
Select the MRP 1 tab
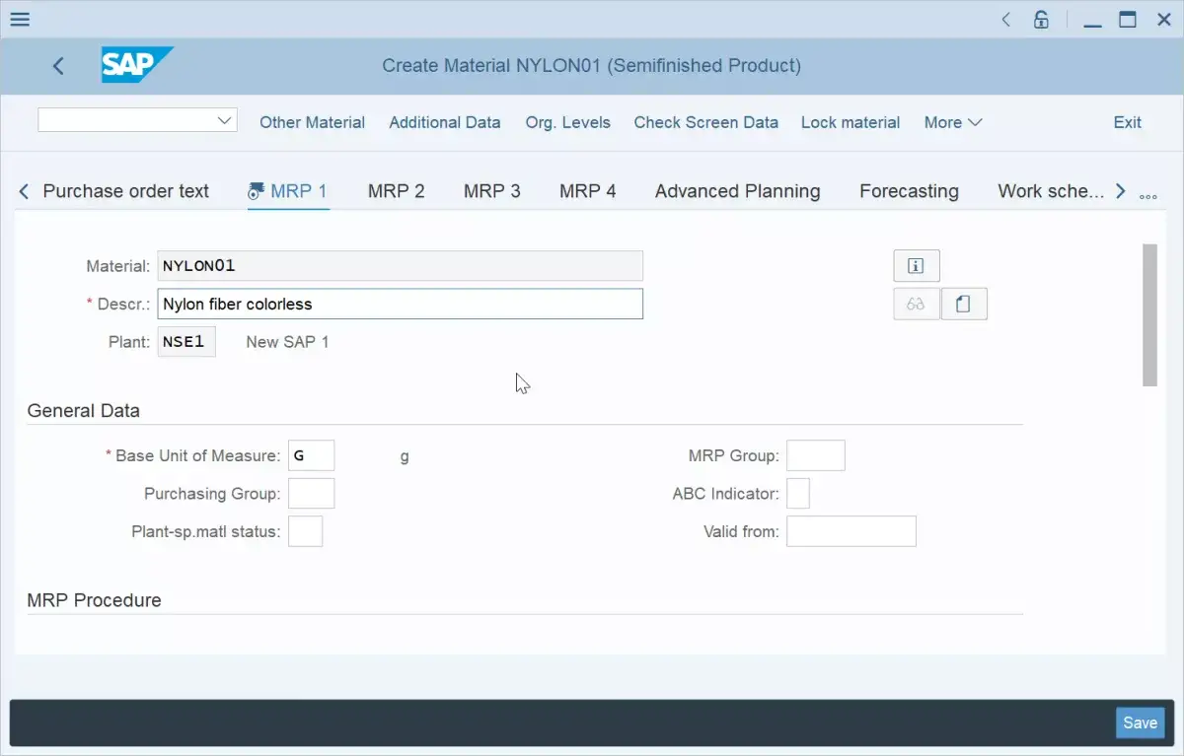pyautogui.click(x=287, y=191)
